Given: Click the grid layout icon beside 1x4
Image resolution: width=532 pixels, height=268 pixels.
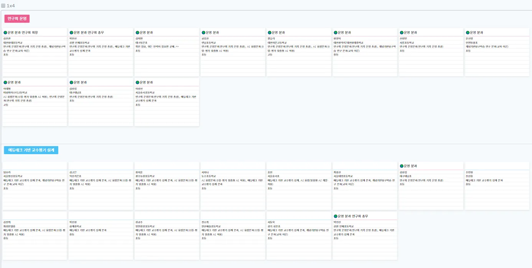Looking at the screenshot, I should [3, 6].
